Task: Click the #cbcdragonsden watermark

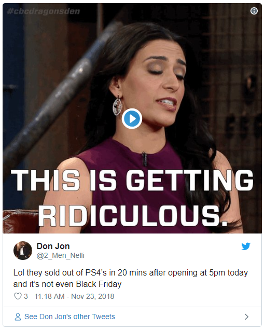Action: point(44,11)
